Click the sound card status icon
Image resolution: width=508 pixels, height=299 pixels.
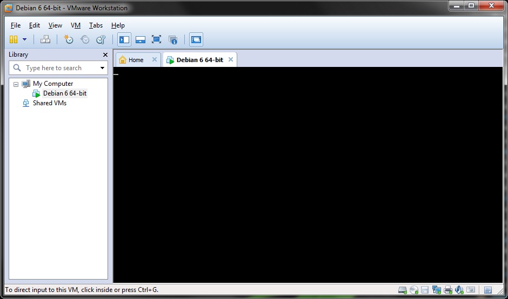[x=459, y=290]
